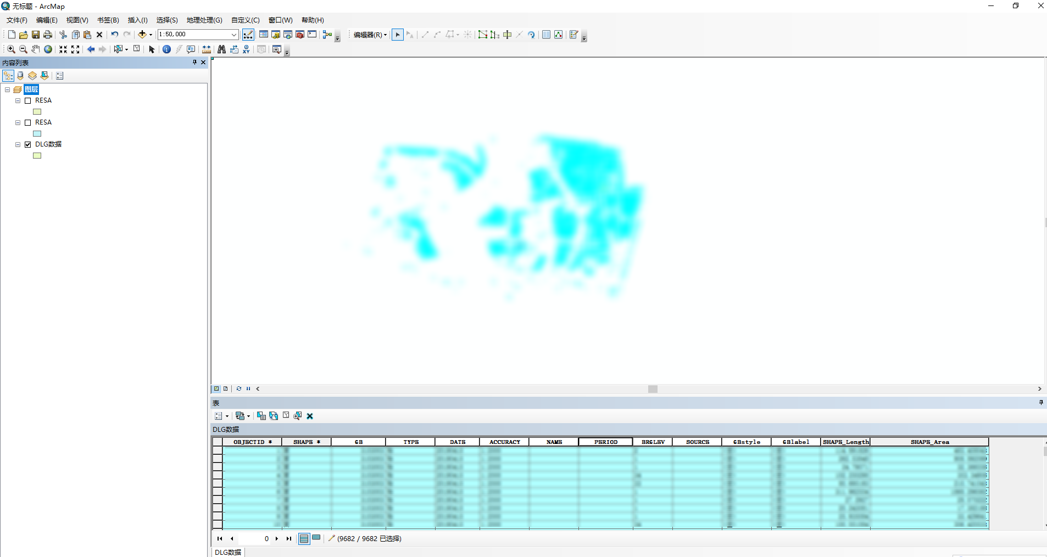Open the editor Attributes window icon
The height and width of the screenshot is (557, 1047).
pos(547,35)
